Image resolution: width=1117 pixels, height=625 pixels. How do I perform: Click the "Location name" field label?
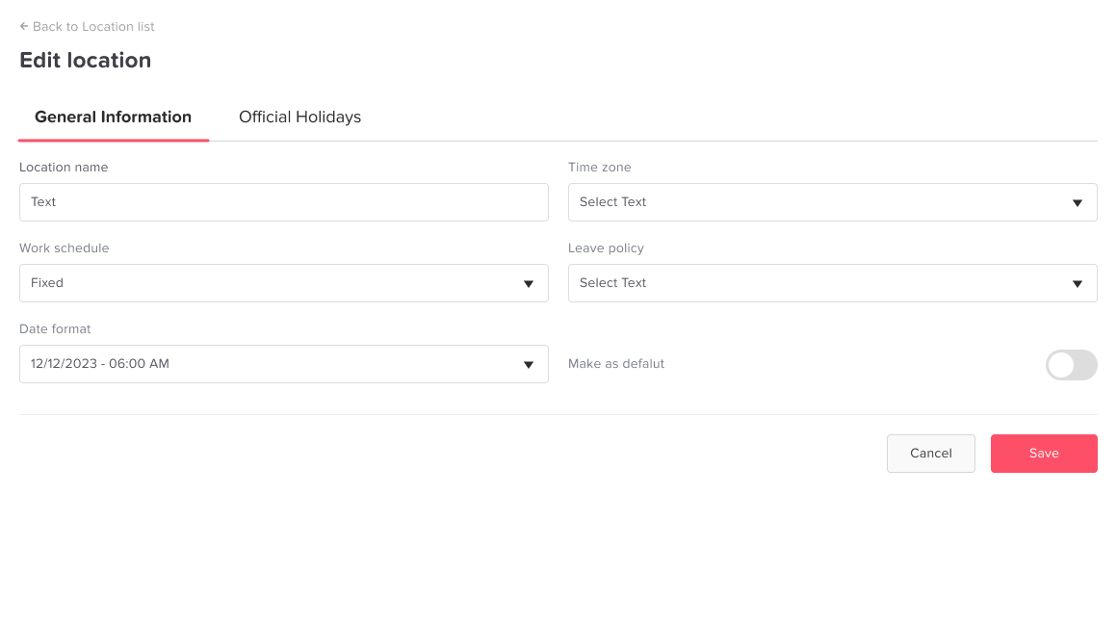64,168
